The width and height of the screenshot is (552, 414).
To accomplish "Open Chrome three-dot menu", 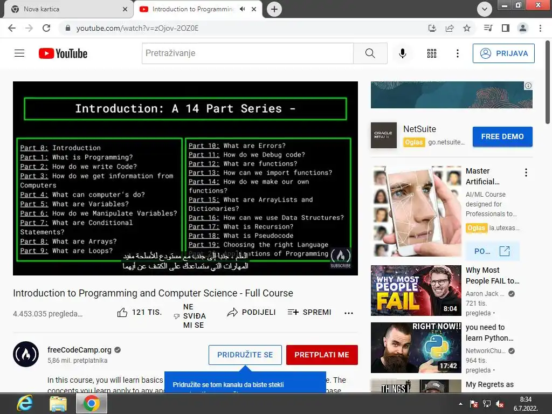I will point(540,28).
